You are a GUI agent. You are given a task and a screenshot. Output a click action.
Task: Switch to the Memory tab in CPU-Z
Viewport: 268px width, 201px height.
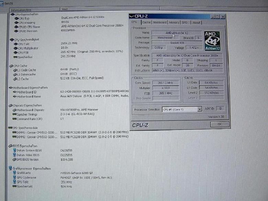pyautogui.click(x=174, y=23)
